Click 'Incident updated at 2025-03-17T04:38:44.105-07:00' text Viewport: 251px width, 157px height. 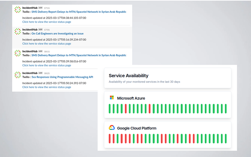click(x=54, y=18)
